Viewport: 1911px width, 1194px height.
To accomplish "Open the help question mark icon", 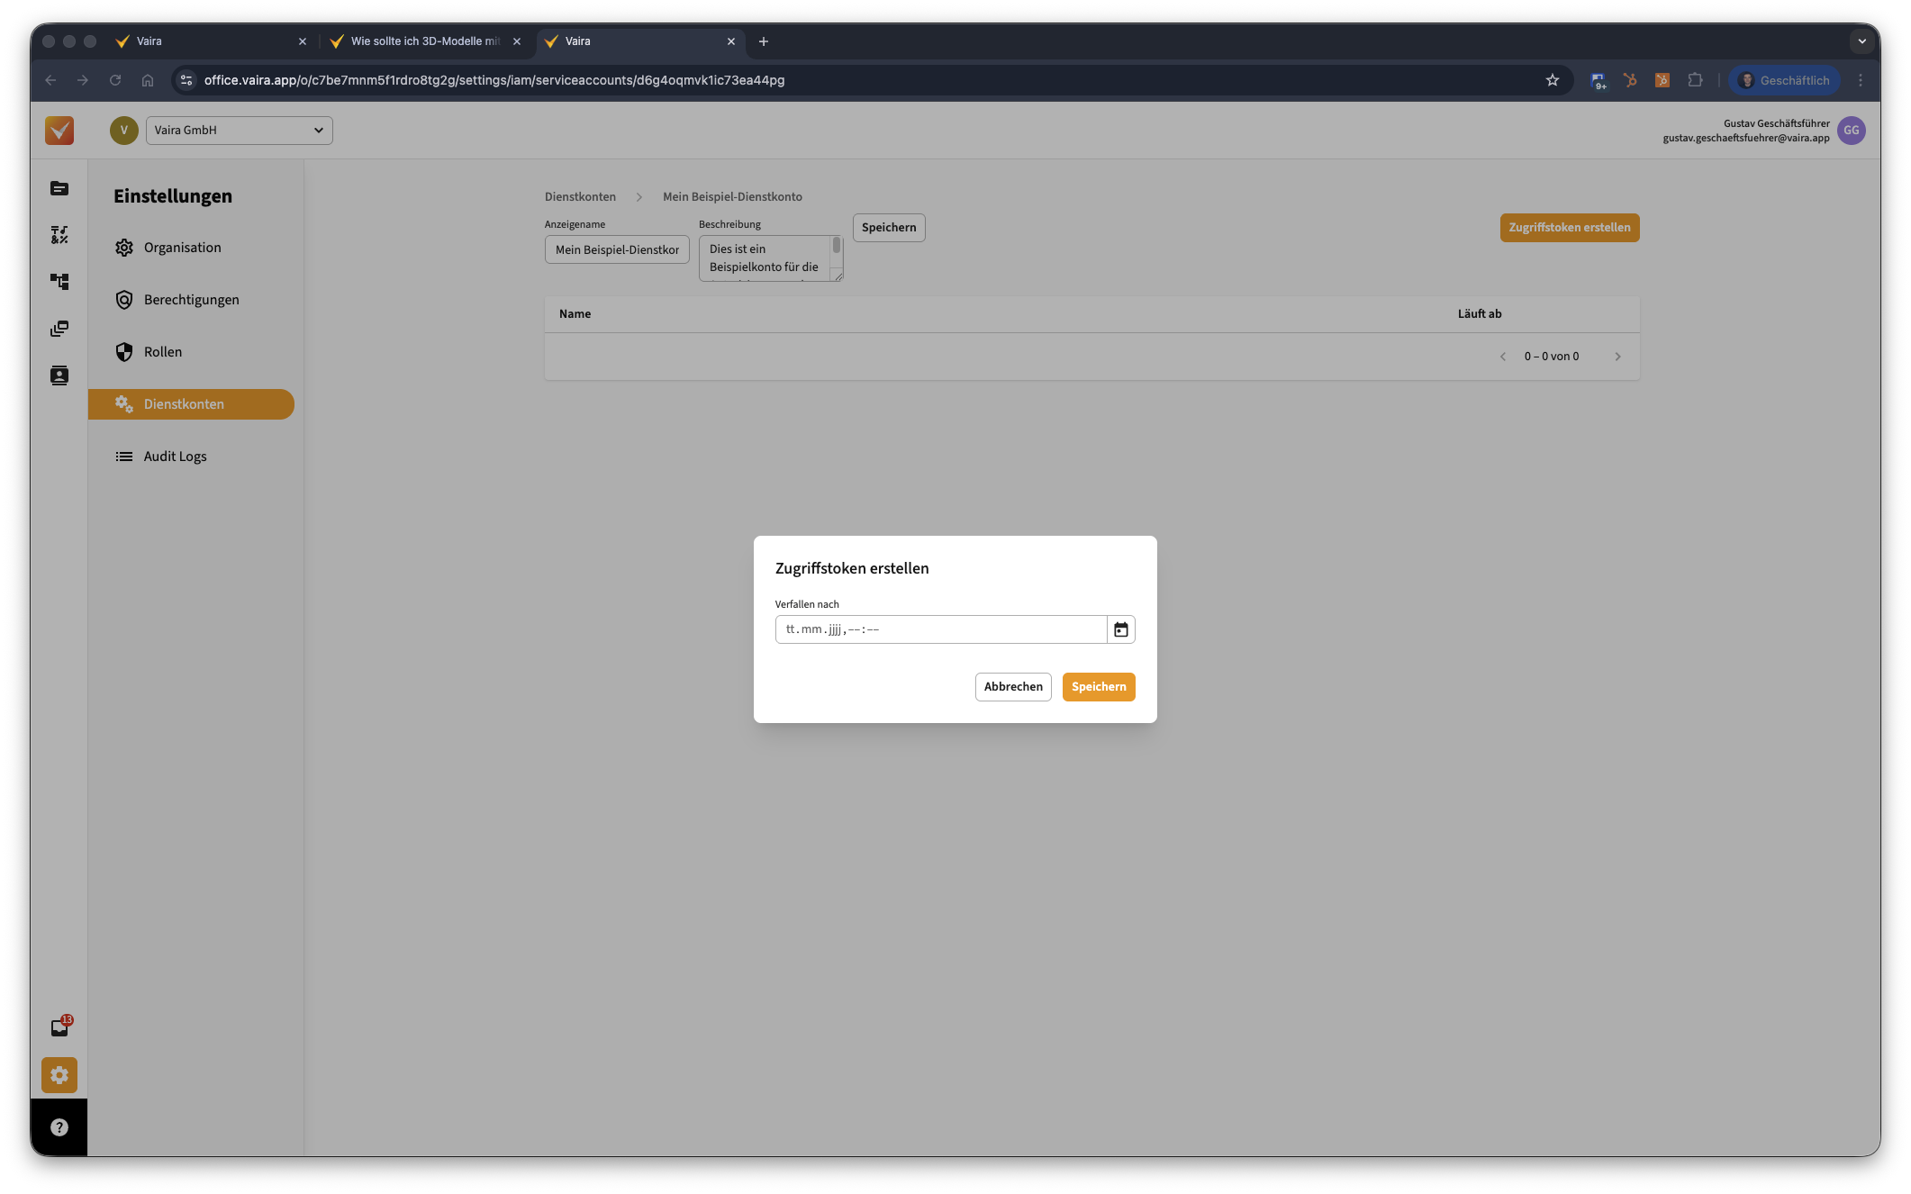I will (59, 1127).
